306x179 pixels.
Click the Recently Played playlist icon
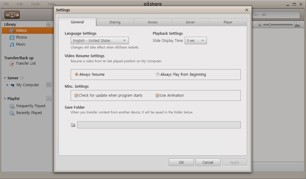point(12,113)
